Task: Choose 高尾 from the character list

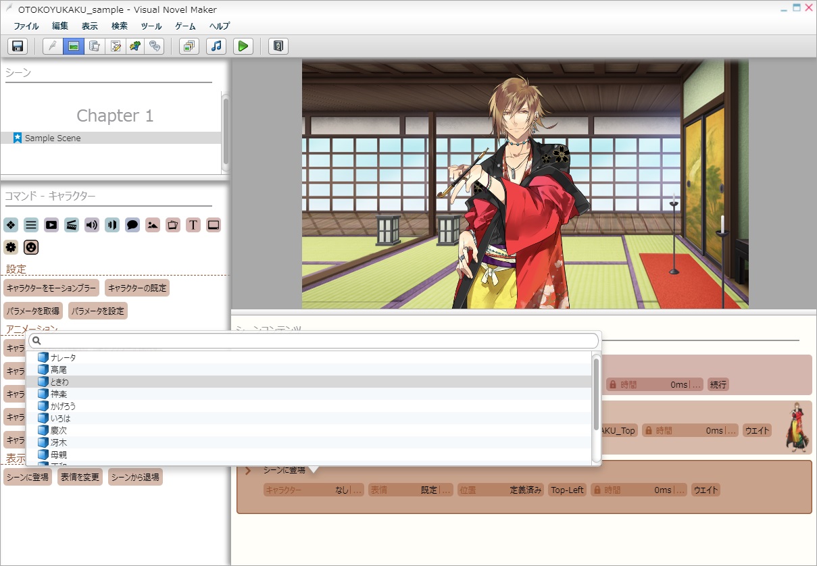Action: point(309,369)
